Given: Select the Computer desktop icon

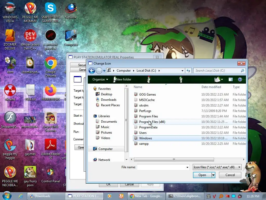Looking at the screenshot, I should 71,38.
